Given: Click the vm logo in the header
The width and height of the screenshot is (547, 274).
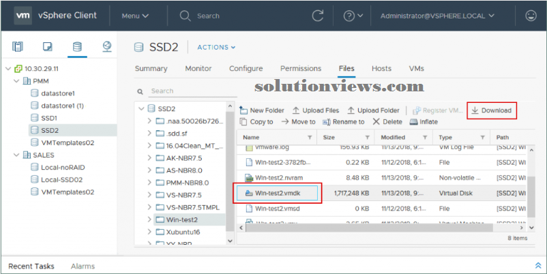Looking at the screenshot, I should click(x=23, y=16).
